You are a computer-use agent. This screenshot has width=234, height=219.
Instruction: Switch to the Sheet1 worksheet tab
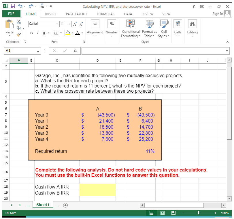[43, 205]
